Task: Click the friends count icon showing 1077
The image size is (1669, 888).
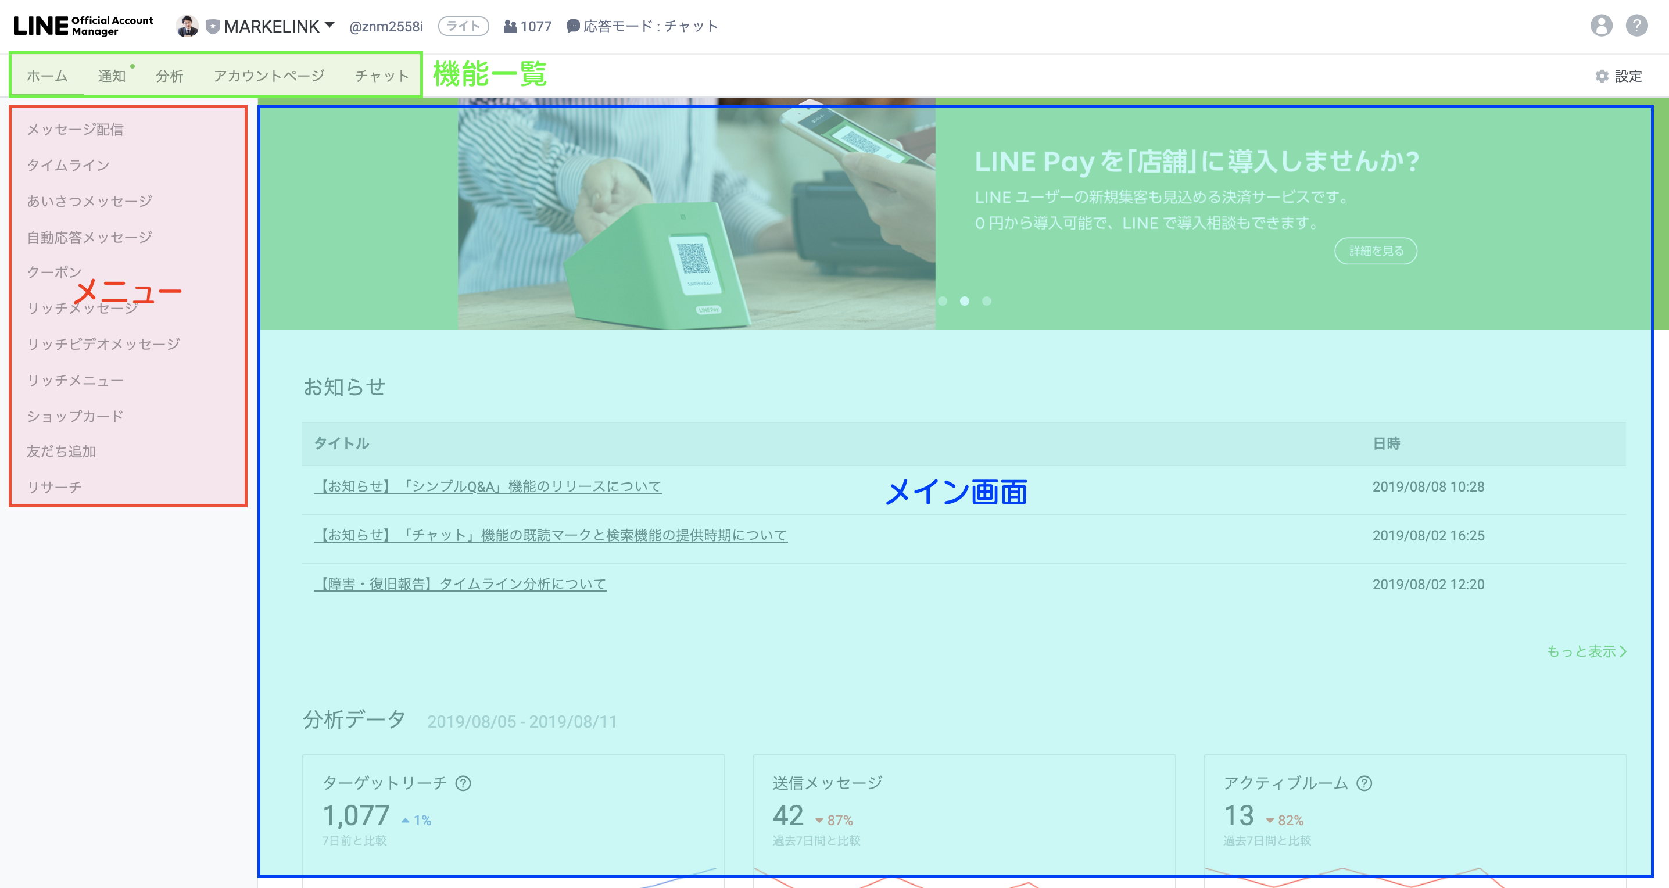Action: click(510, 26)
